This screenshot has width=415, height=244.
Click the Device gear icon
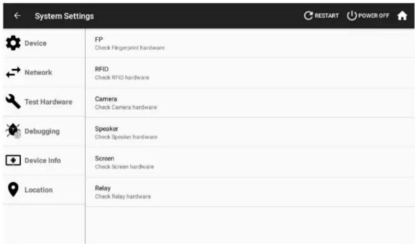pyautogui.click(x=13, y=43)
